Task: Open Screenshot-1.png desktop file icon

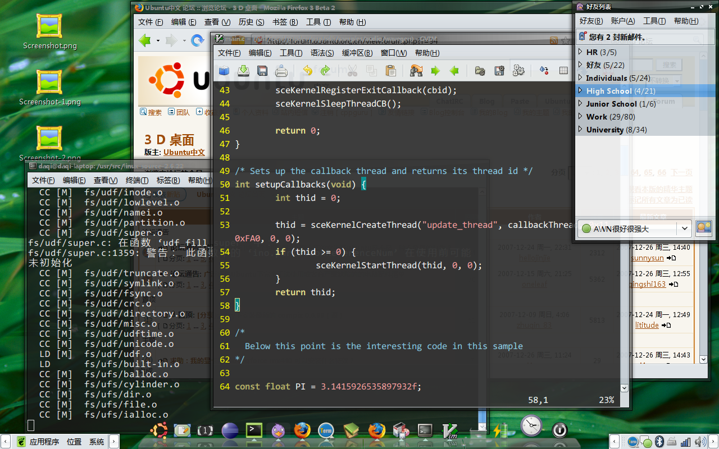Action: click(x=49, y=88)
